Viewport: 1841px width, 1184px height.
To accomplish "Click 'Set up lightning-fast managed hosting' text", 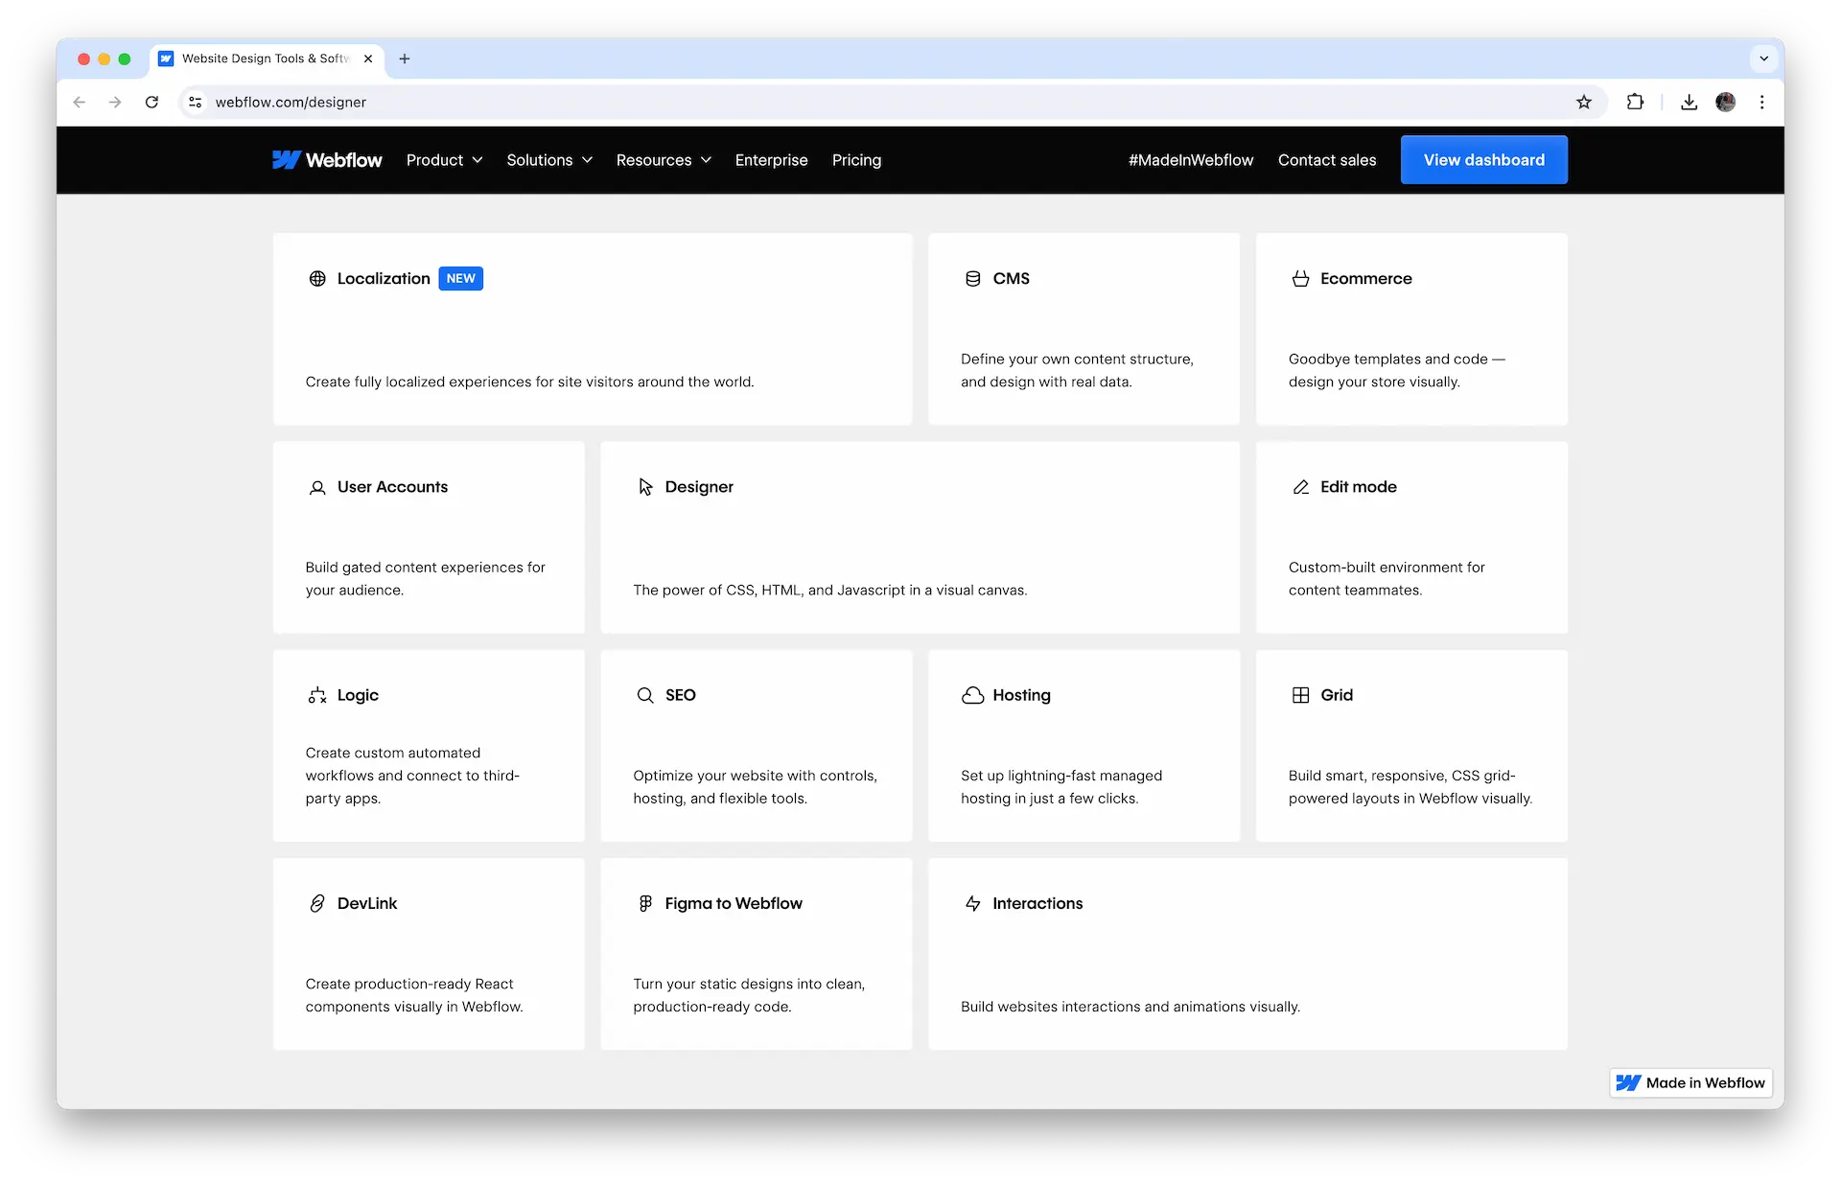I will coord(1061,787).
